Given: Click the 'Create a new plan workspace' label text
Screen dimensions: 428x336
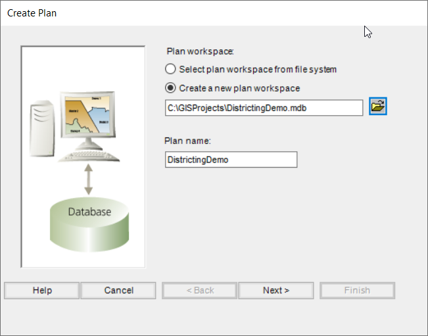Looking at the screenshot, I should [239, 88].
